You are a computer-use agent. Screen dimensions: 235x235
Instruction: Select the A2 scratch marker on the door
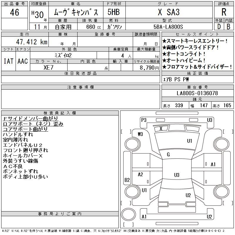140,174
